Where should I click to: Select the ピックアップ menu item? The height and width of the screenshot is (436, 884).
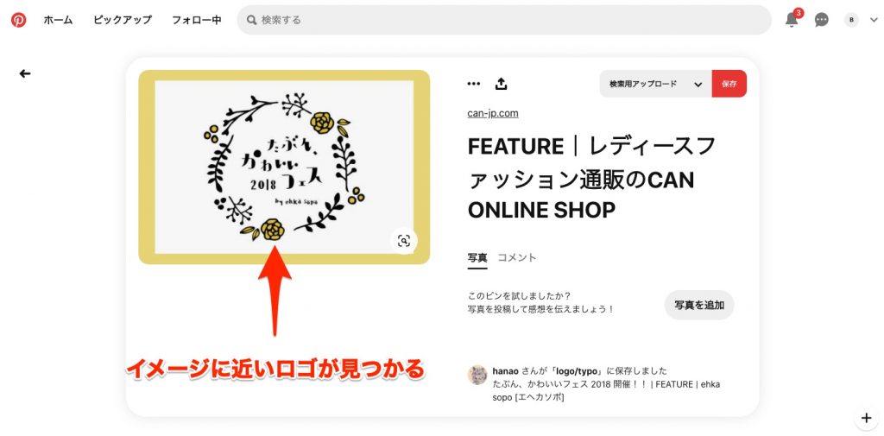pyautogui.click(x=123, y=20)
